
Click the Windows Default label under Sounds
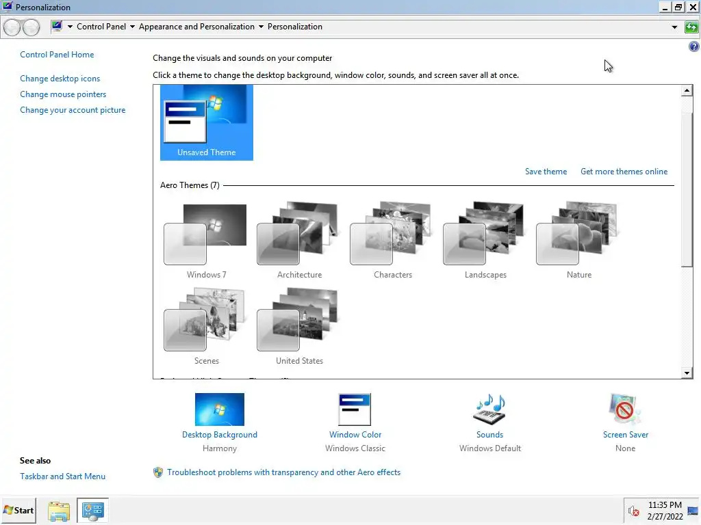(x=490, y=448)
